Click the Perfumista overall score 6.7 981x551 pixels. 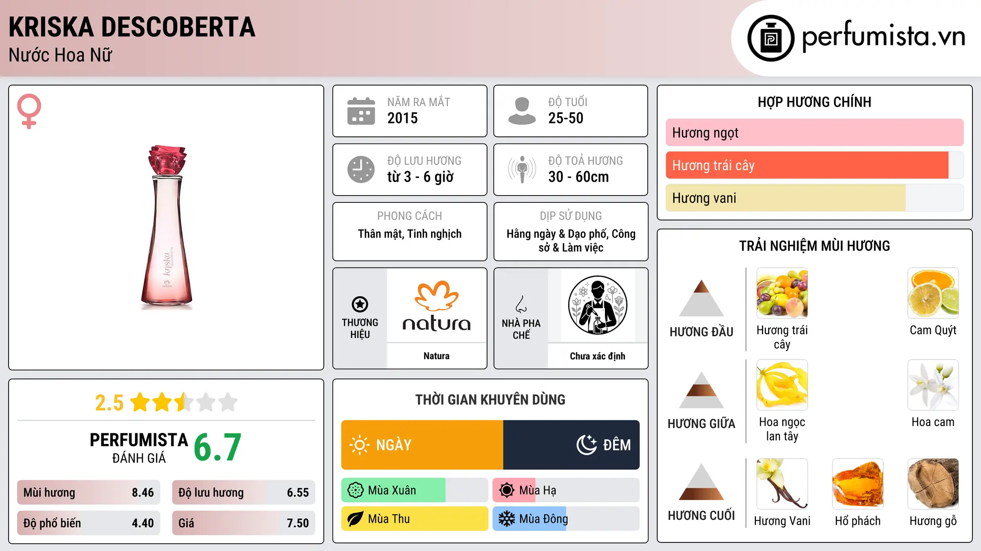217,447
